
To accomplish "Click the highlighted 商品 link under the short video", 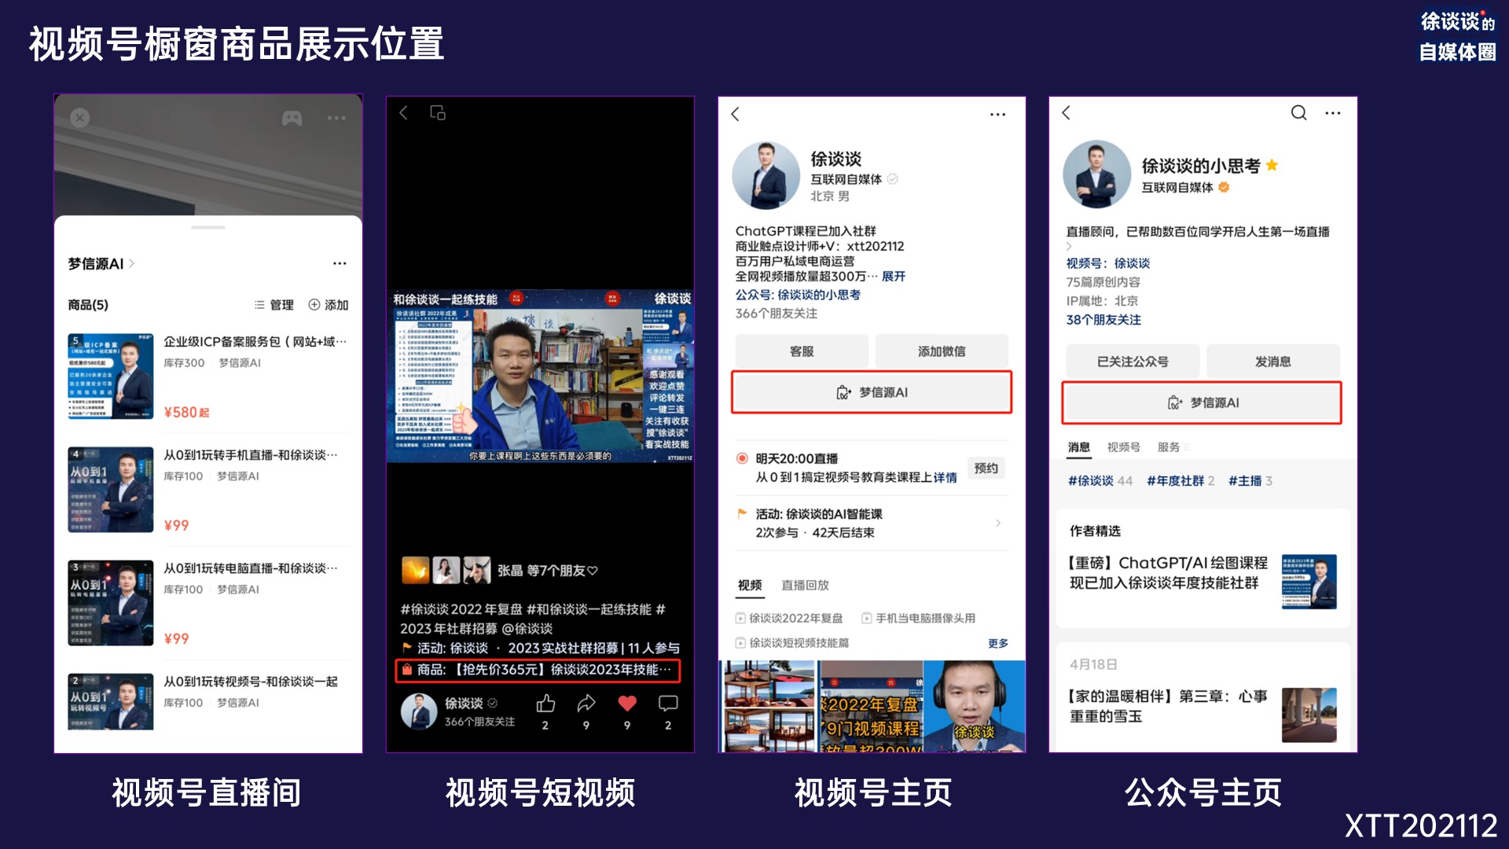I will click(x=538, y=670).
